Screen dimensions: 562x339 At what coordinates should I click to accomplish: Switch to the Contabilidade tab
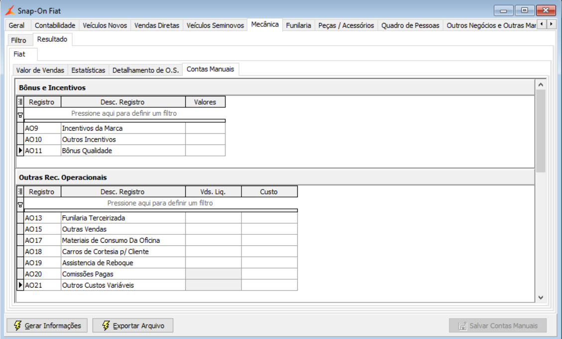(55, 25)
